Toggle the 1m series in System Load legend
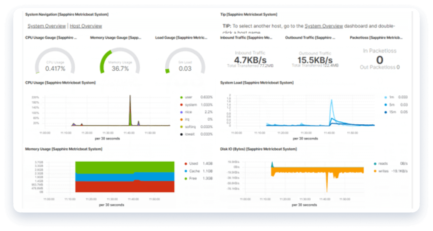433x231 pixels. [391, 97]
